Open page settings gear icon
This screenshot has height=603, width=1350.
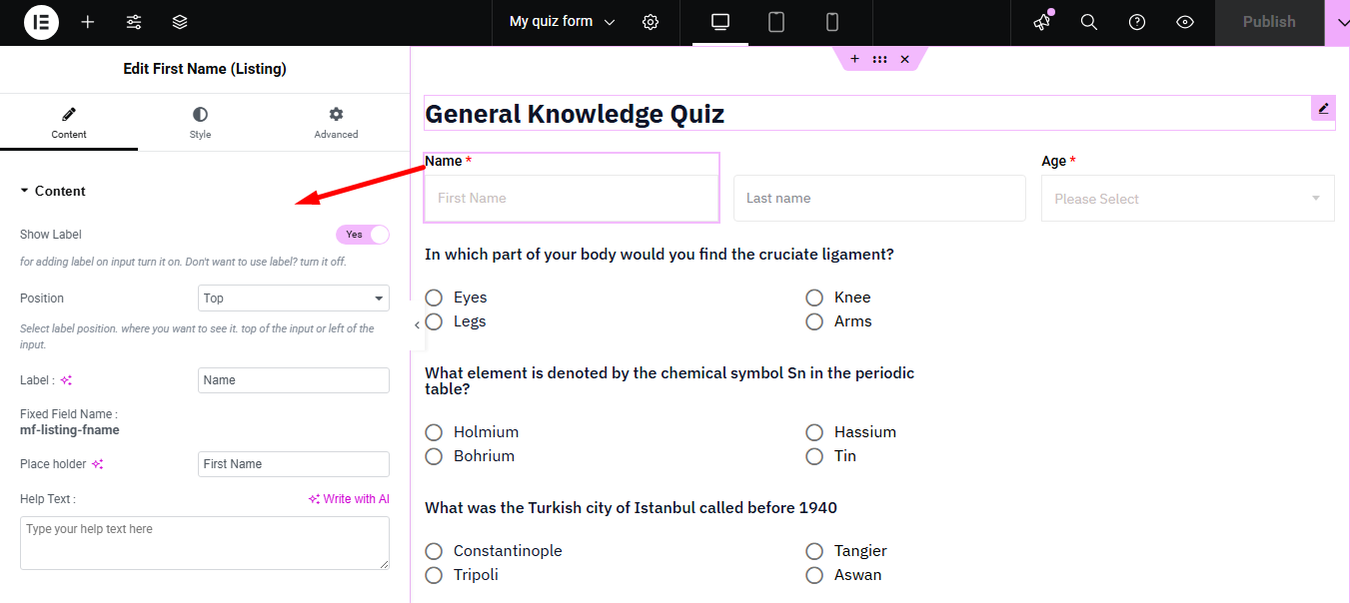(651, 22)
